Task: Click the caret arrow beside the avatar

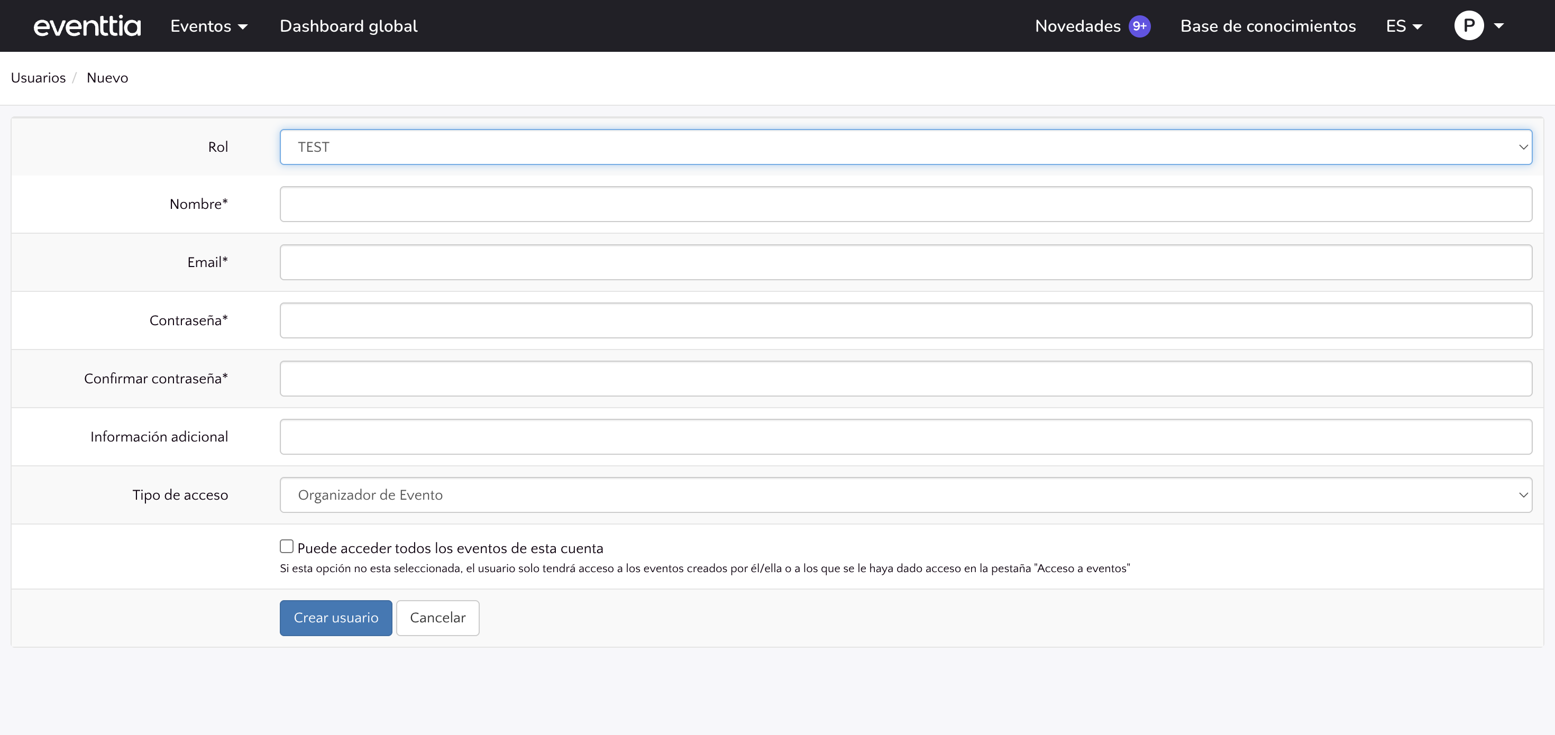Action: [1499, 26]
